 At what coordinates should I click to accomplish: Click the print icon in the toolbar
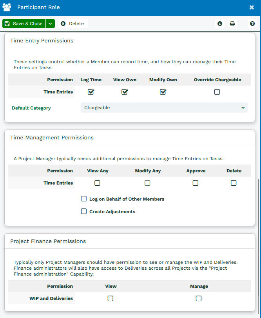(232, 24)
